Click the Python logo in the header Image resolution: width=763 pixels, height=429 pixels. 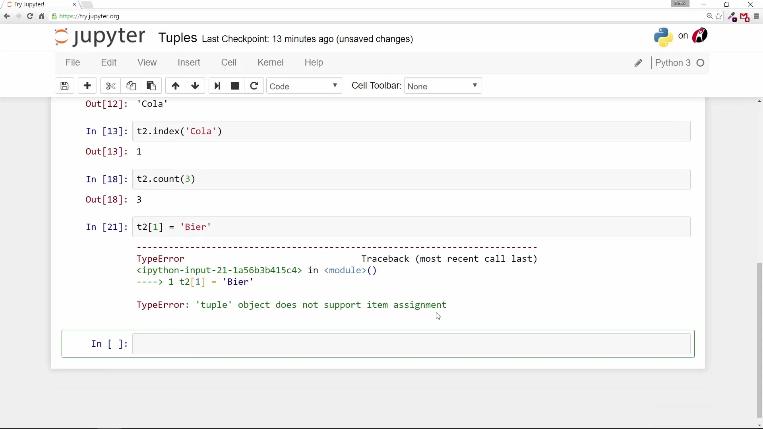click(663, 37)
